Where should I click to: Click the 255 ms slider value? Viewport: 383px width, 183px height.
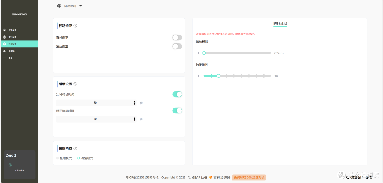(x=279, y=53)
